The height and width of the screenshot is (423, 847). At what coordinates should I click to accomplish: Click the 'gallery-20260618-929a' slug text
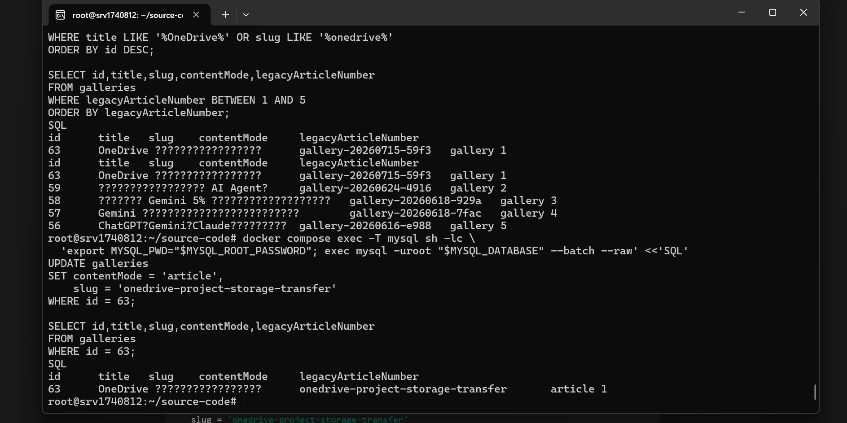[x=415, y=201]
